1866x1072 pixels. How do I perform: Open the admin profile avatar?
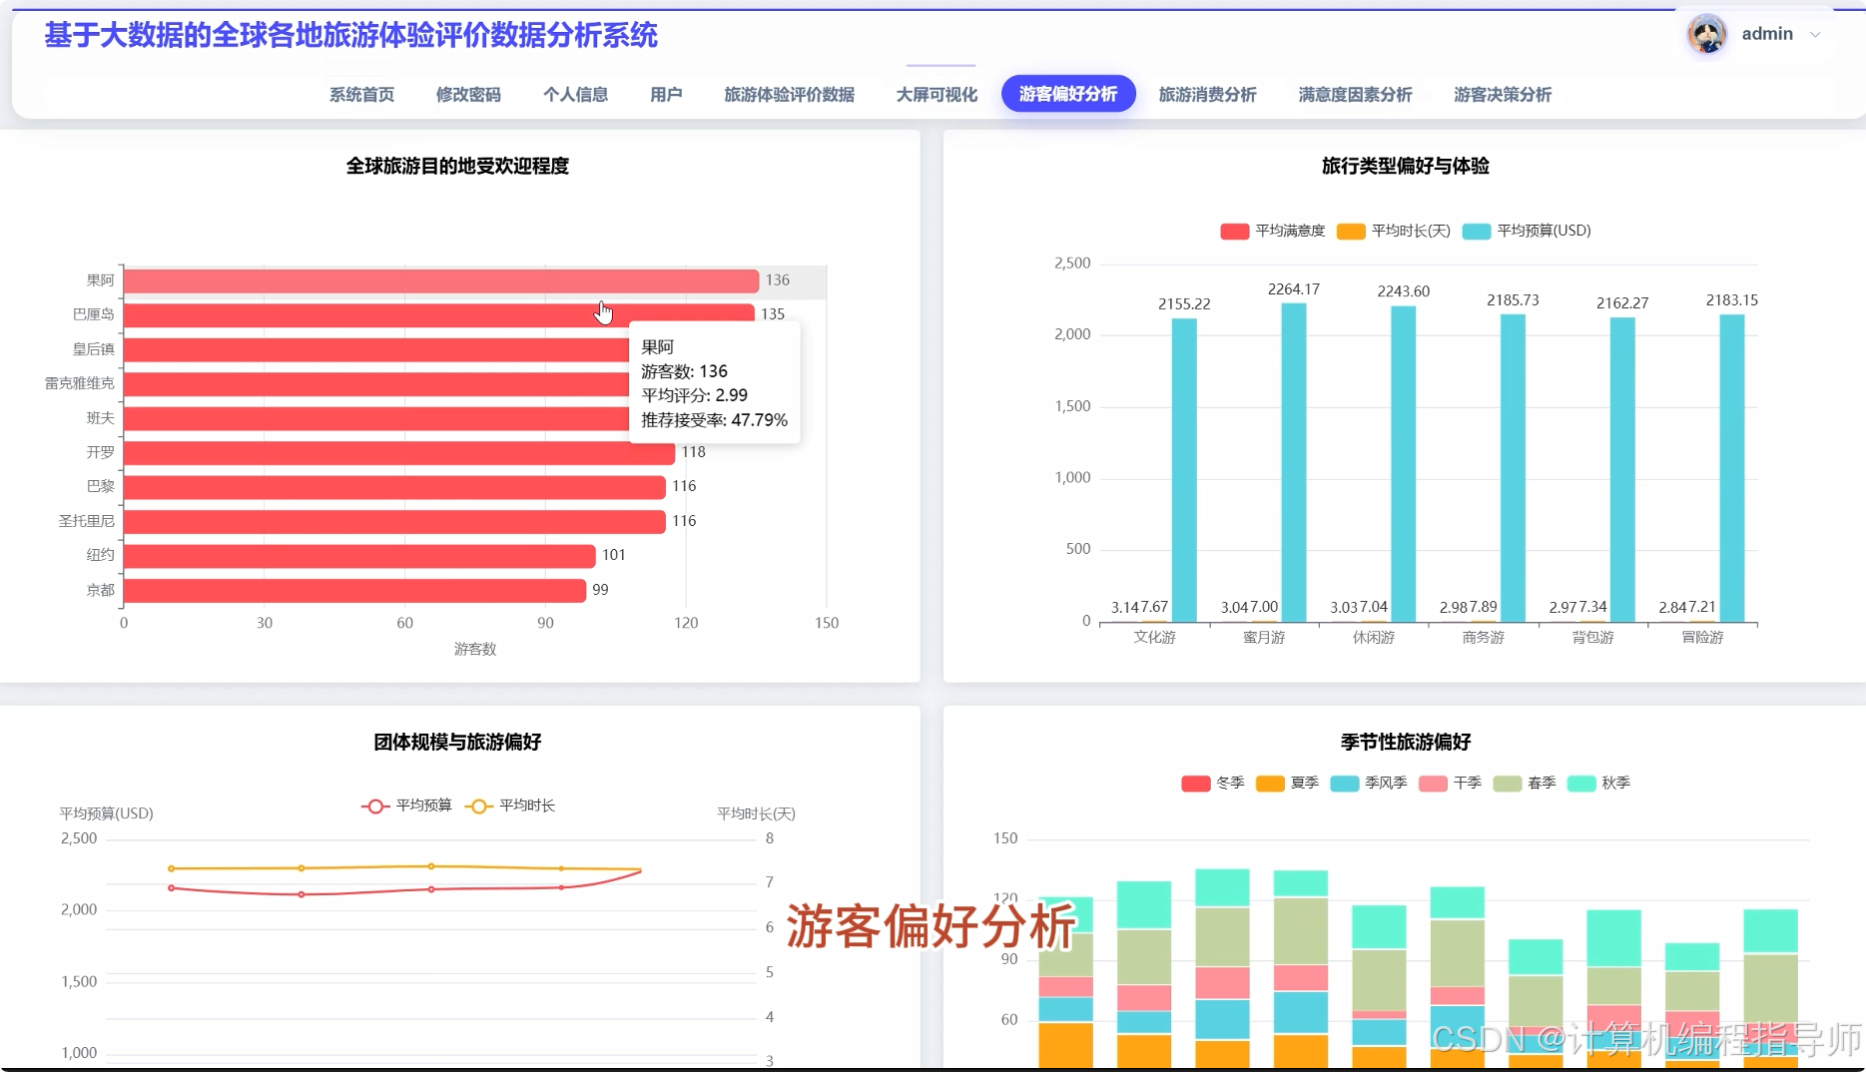(x=1706, y=33)
